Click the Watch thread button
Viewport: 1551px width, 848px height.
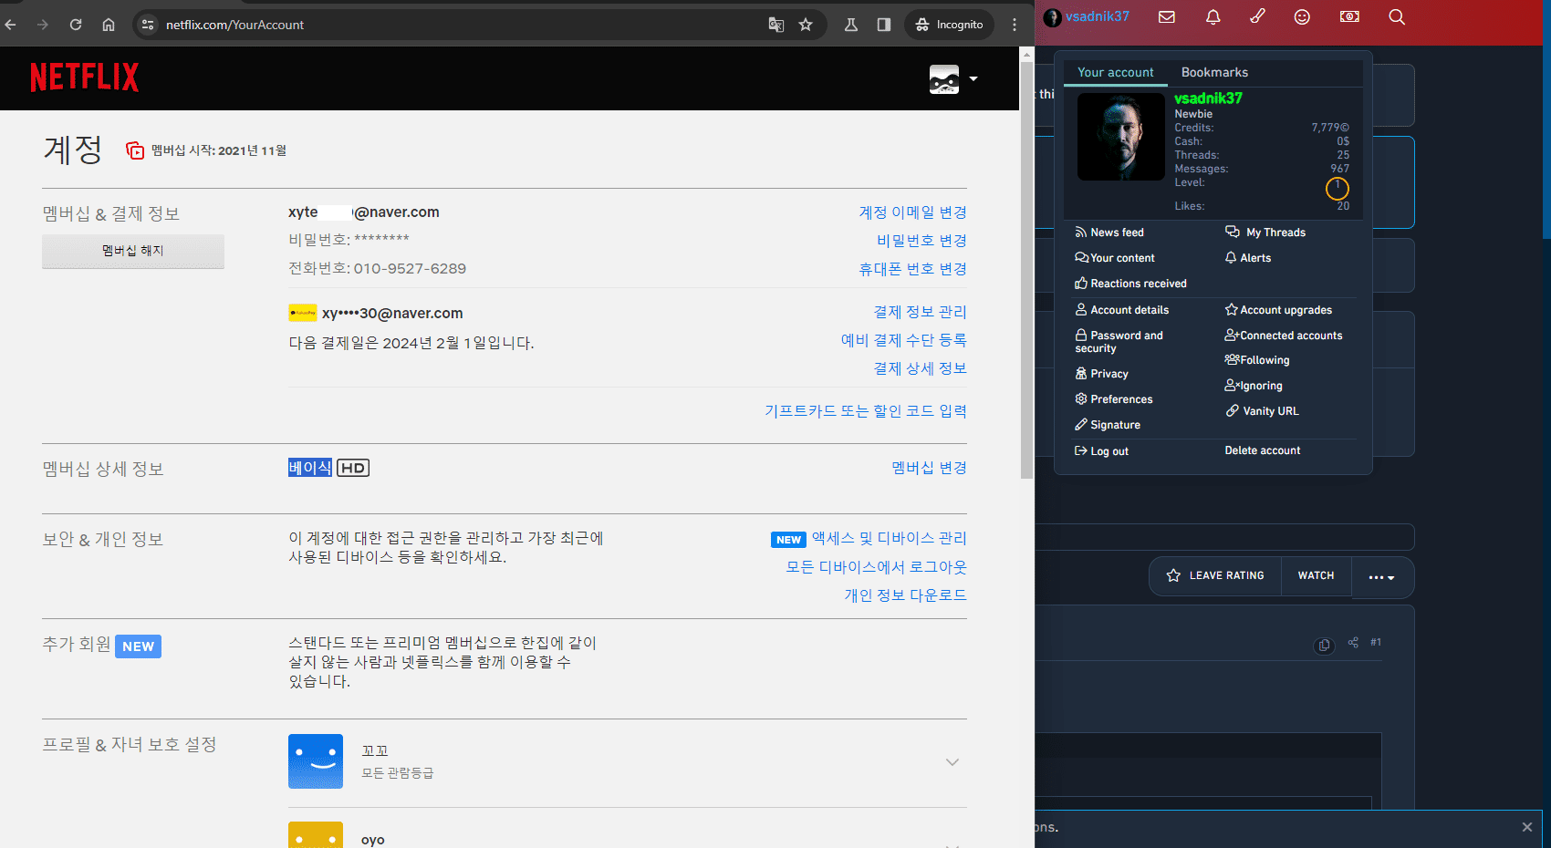(x=1317, y=575)
